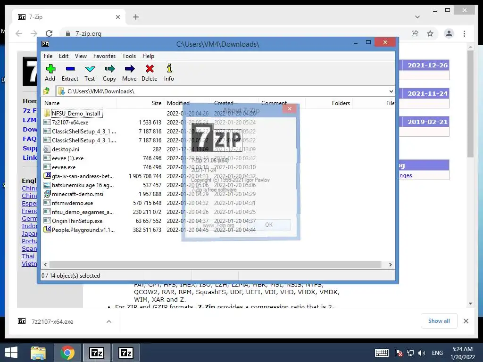Go up one folder level icon

pyautogui.click(x=47, y=91)
